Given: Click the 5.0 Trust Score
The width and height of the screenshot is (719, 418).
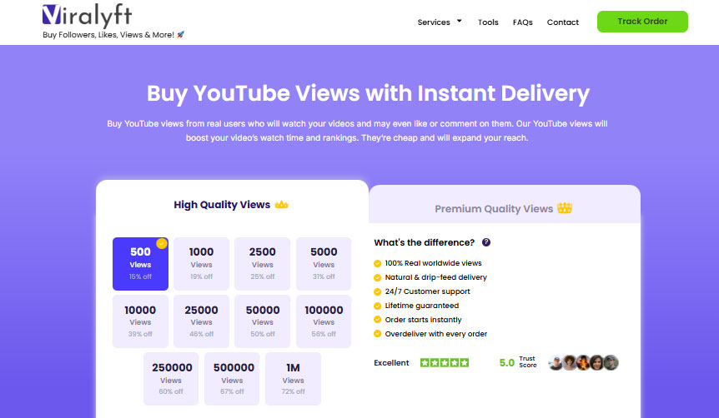Looking at the screenshot, I should pyautogui.click(x=518, y=362).
